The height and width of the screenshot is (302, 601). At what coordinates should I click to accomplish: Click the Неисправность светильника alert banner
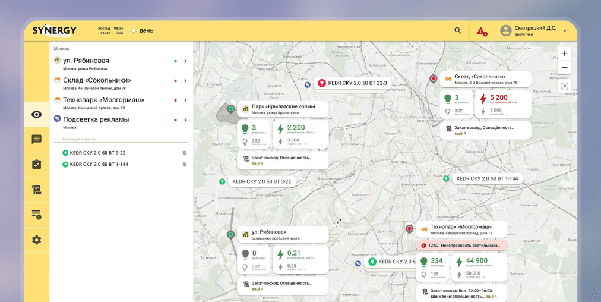(462, 245)
